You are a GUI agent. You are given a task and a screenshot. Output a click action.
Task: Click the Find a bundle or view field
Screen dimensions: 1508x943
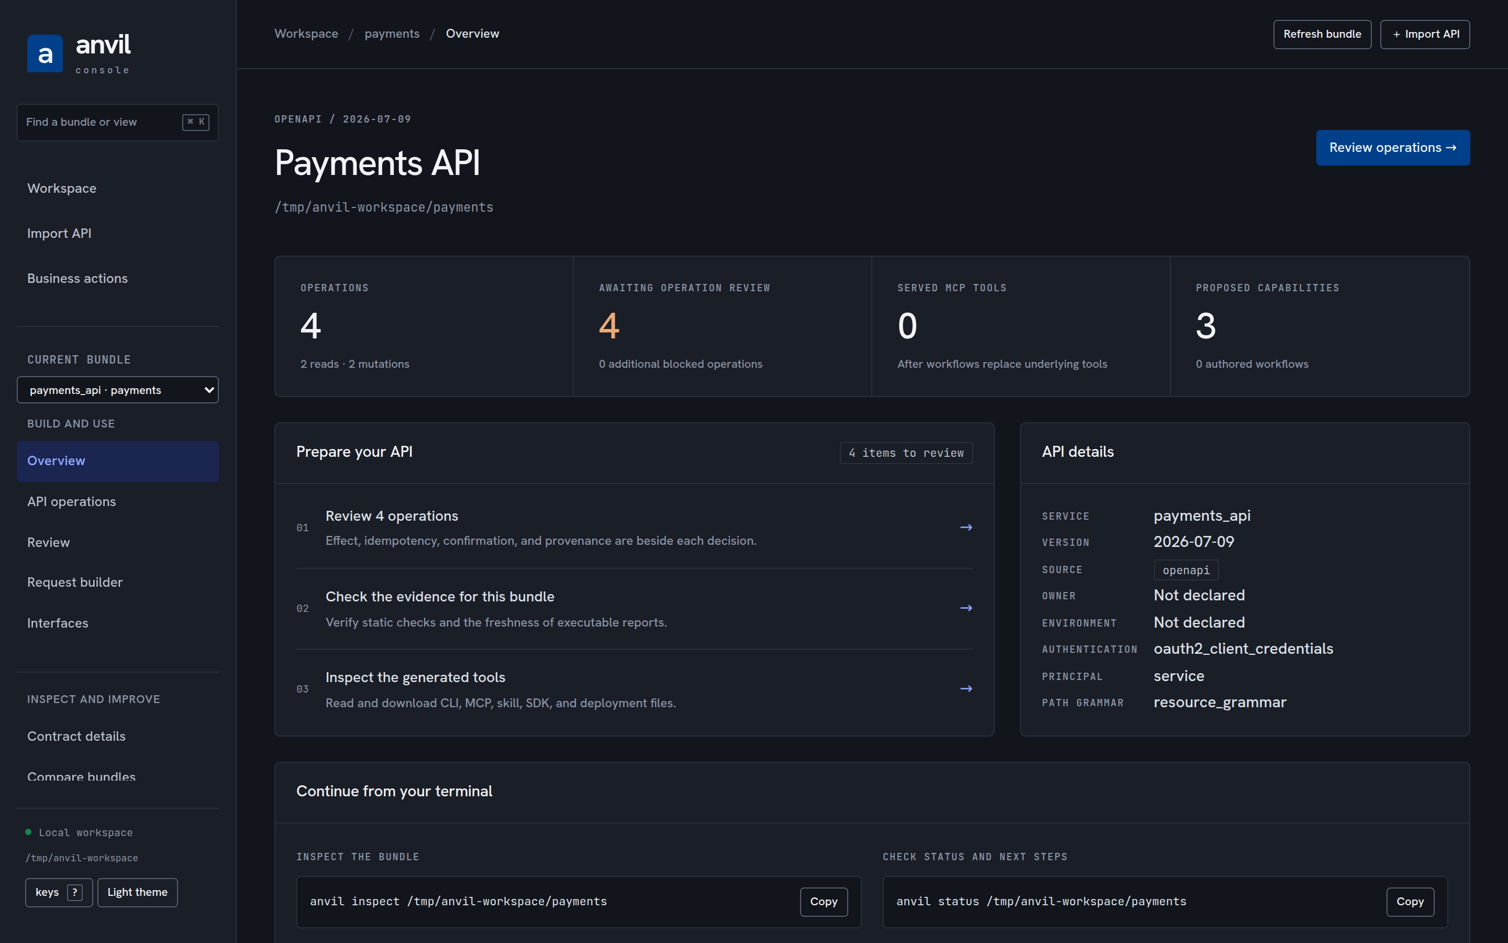click(x=118, y=122)
